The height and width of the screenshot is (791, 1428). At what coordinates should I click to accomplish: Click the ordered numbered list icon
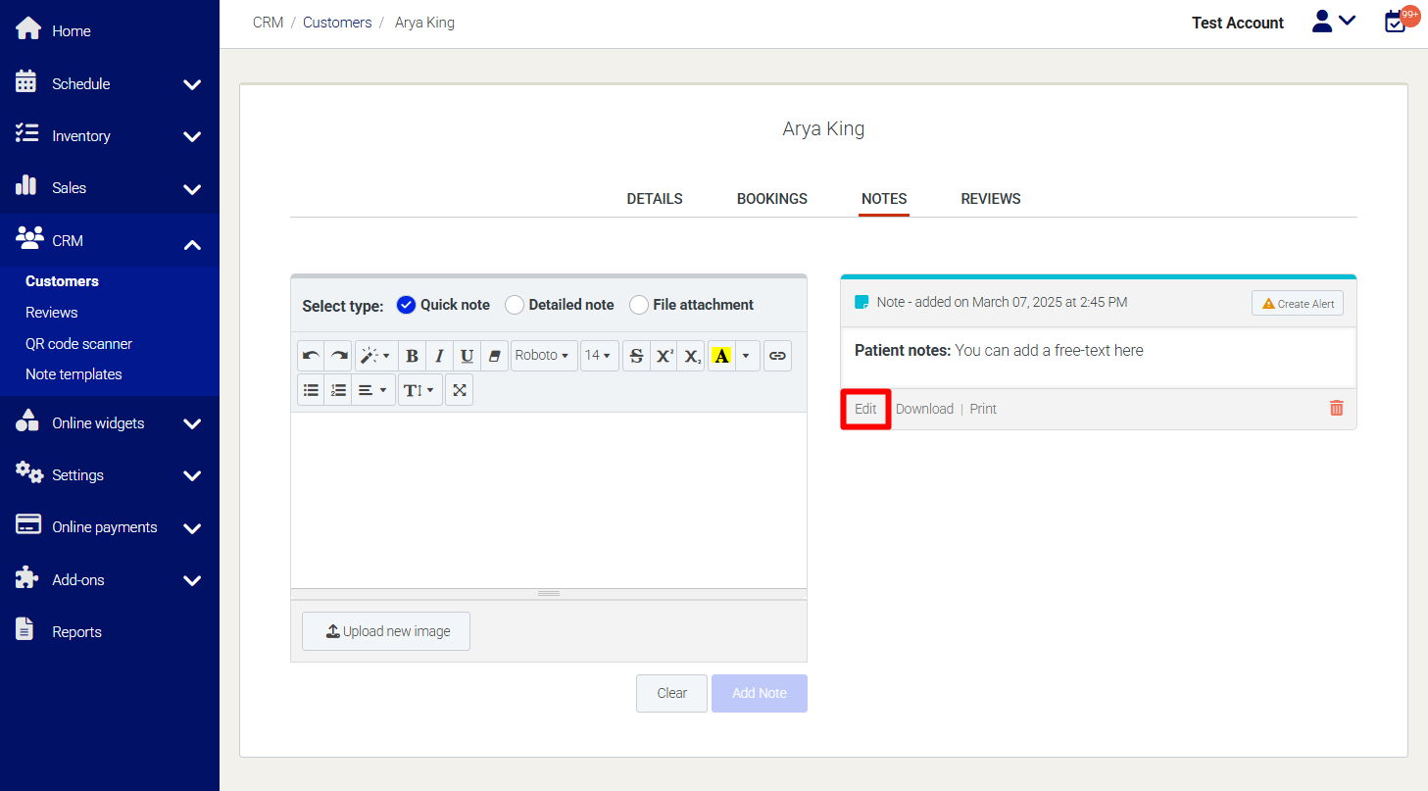pyautogui.click(x=339, y=390)
